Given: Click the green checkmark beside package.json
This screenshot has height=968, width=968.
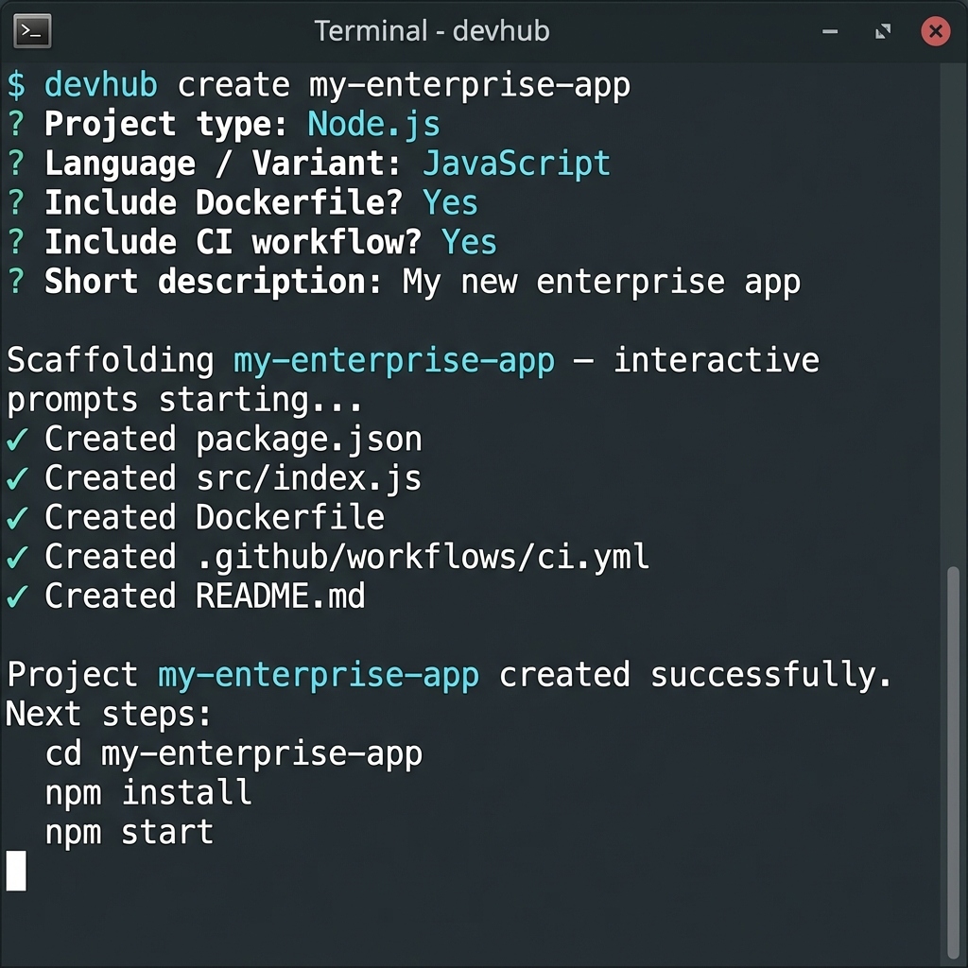Looking at the screenshot, I should [x=19, y=439].
